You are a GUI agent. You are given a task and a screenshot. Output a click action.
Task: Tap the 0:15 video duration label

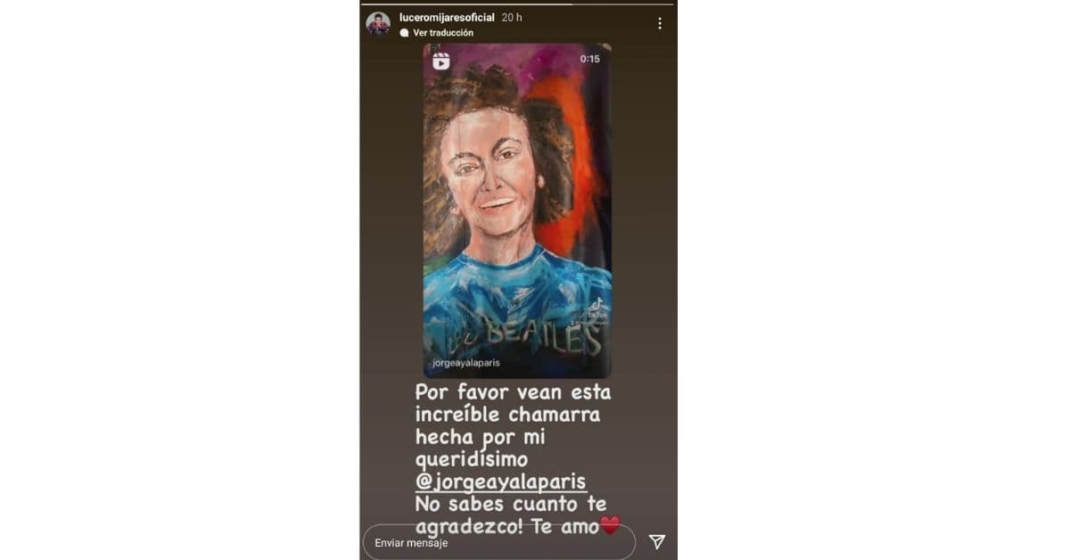tap(589, 59)
